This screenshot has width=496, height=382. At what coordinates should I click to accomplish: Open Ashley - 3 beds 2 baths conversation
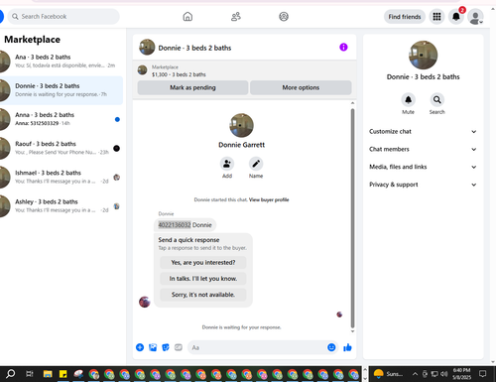tap(62, 205)
